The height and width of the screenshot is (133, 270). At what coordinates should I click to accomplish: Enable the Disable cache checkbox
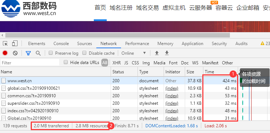pos(85,53)
